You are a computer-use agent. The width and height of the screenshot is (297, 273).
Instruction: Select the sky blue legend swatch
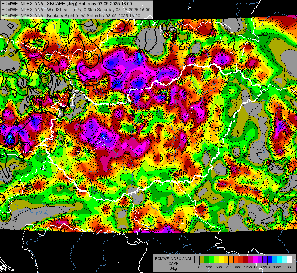tap(275, 260)
